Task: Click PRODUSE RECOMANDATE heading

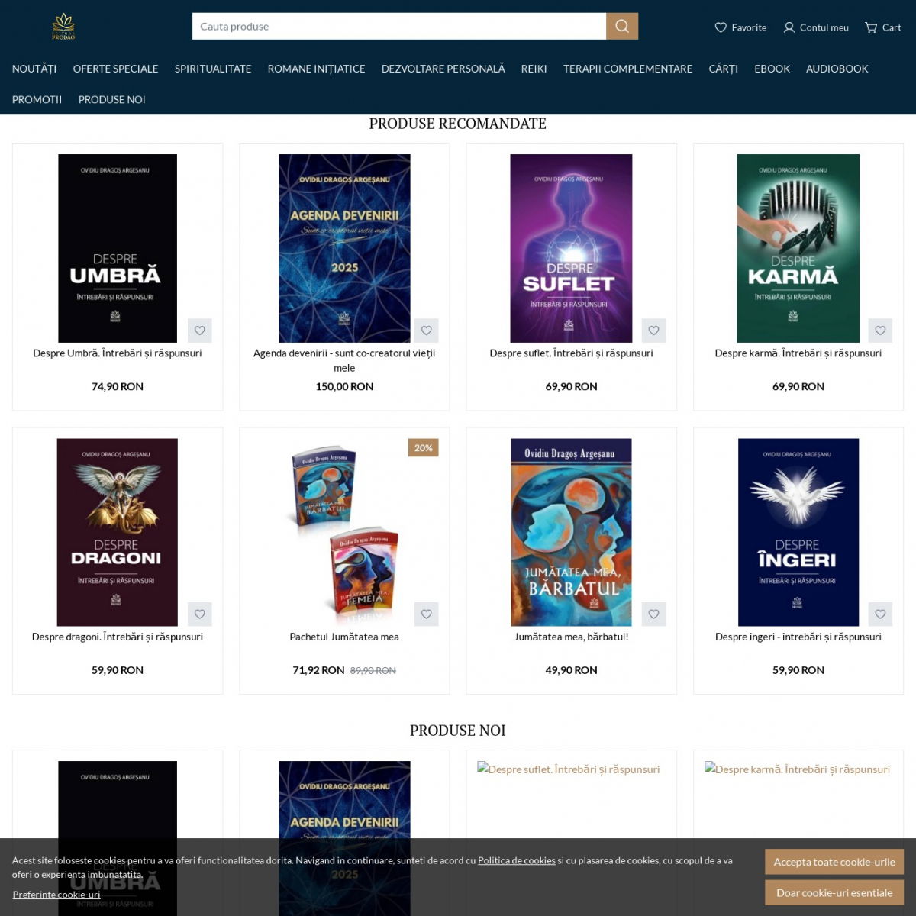Action: tap(458, 124)
